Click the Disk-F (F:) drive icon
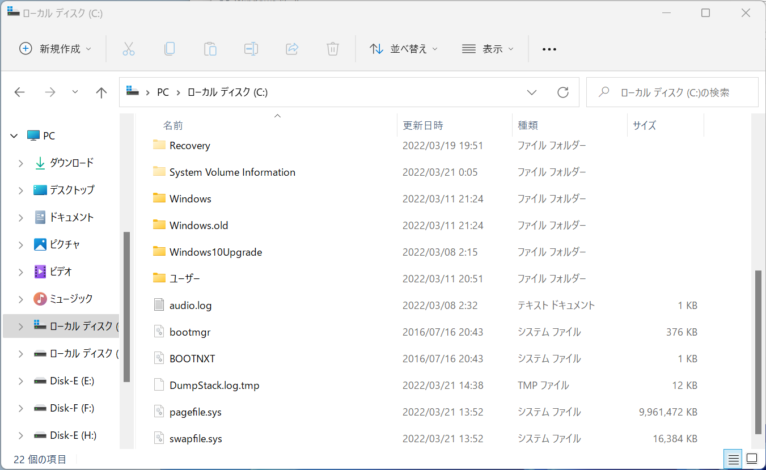This screenshot has width=766, height=470. point(40,408)
